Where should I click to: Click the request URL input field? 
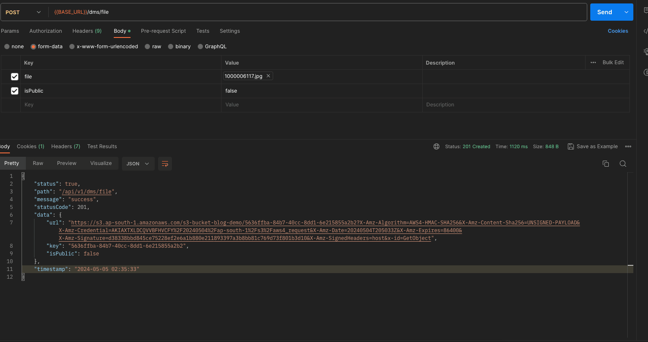click(319, 12)
